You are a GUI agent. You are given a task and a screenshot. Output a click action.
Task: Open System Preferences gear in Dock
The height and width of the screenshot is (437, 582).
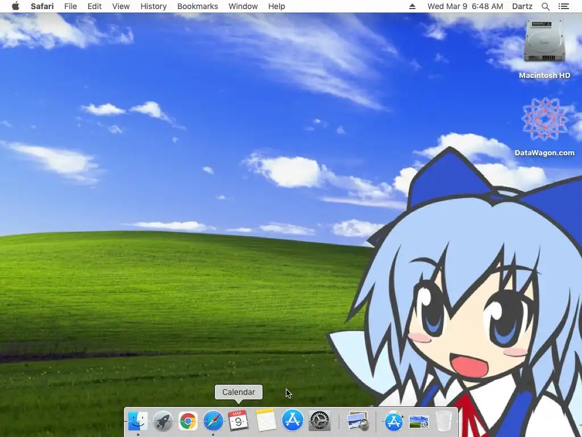point(319,420)
